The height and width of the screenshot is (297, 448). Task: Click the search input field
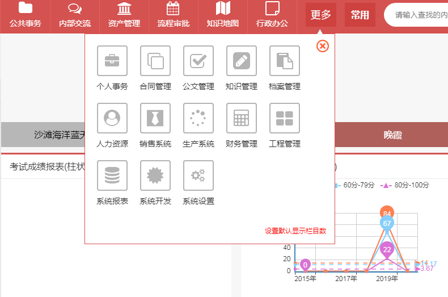(420, 15)
